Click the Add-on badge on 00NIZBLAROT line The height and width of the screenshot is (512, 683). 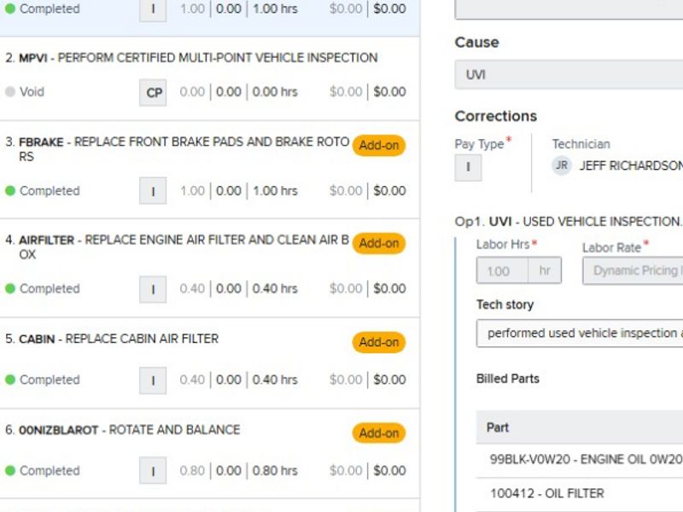pyautogui.click(x=378, y=433)
